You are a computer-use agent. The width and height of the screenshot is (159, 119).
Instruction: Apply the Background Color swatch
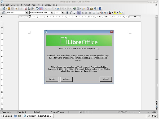tap(120, 12)
